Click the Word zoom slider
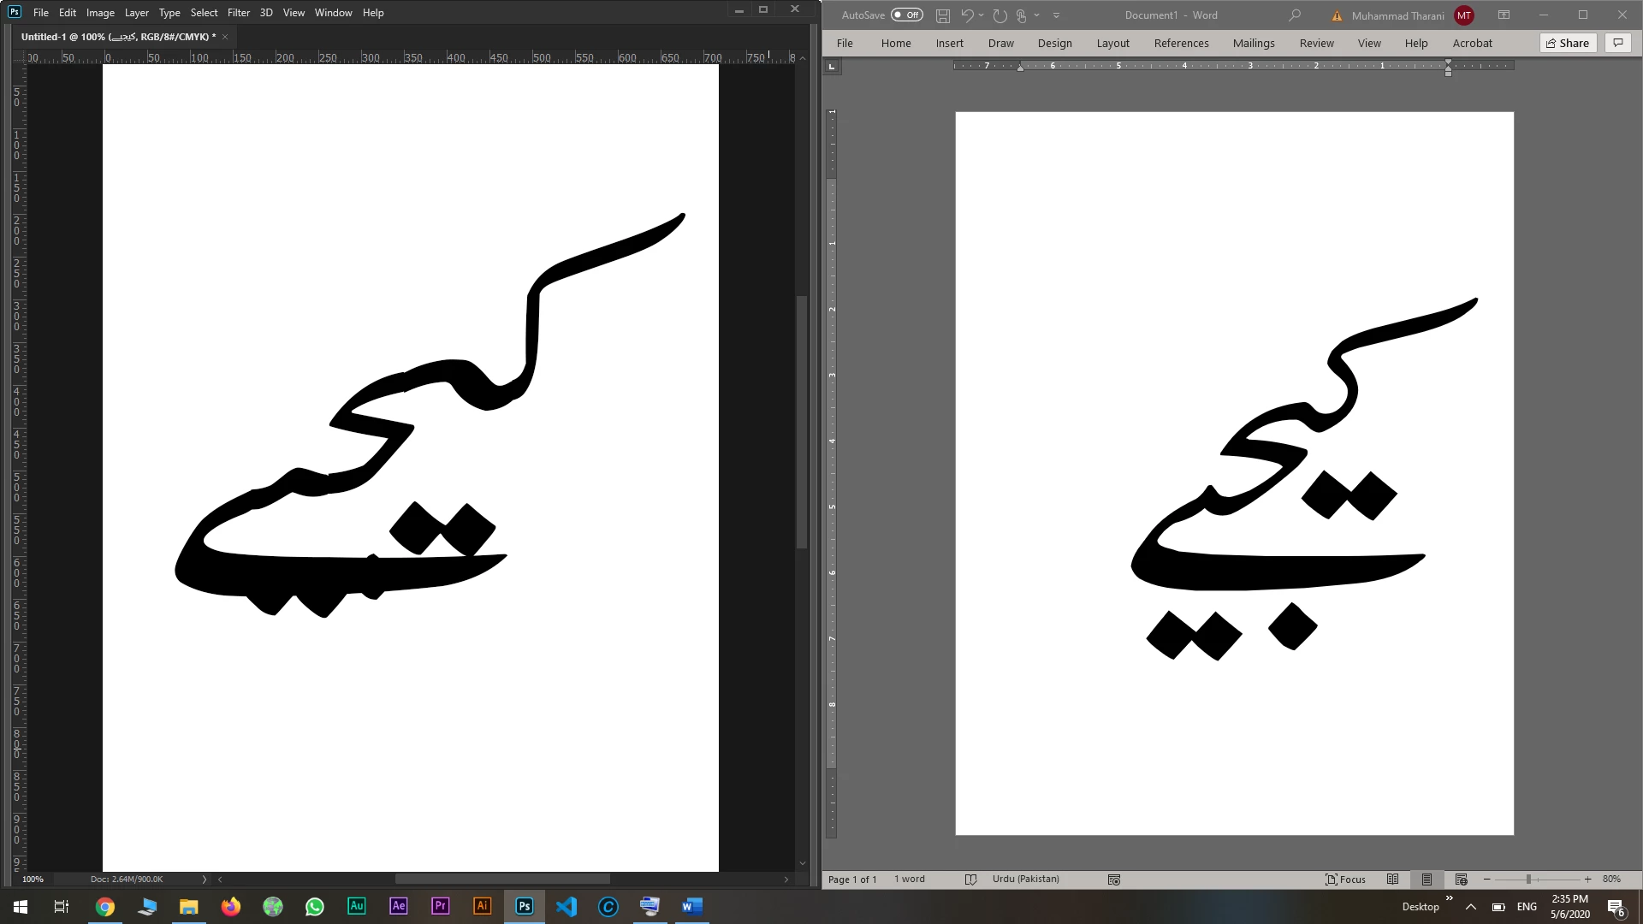The height and width of the screenshot is (924, 1643). [1528, 880]
